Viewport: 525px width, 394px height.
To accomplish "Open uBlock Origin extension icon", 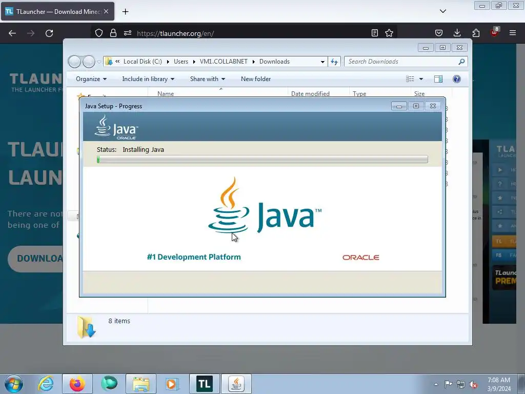I will (x=495, y=32).
